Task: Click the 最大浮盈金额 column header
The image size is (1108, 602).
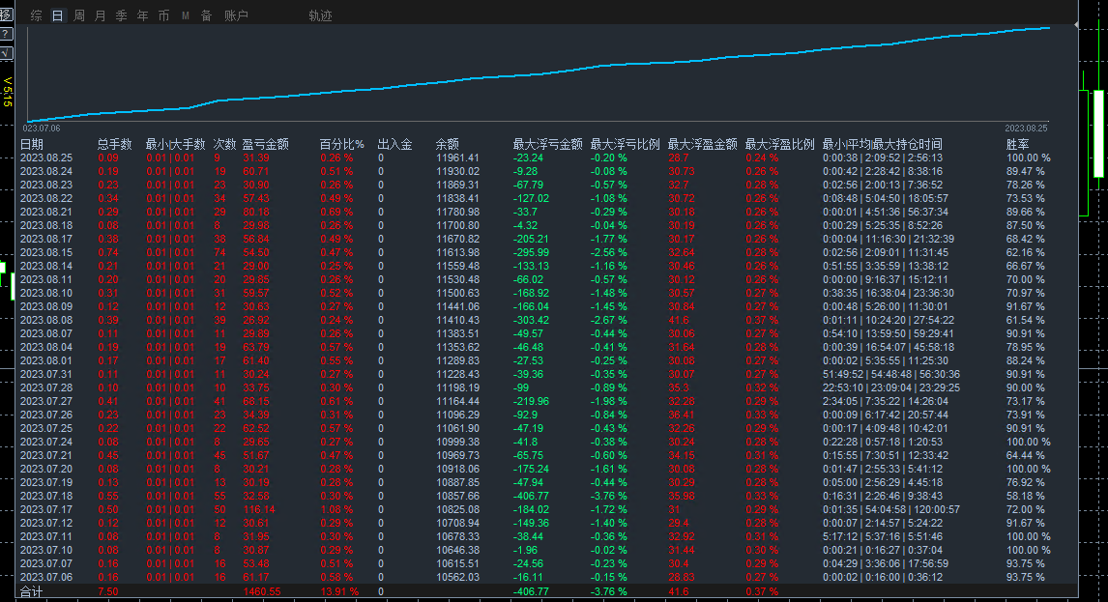Action: tap(702, 144)
